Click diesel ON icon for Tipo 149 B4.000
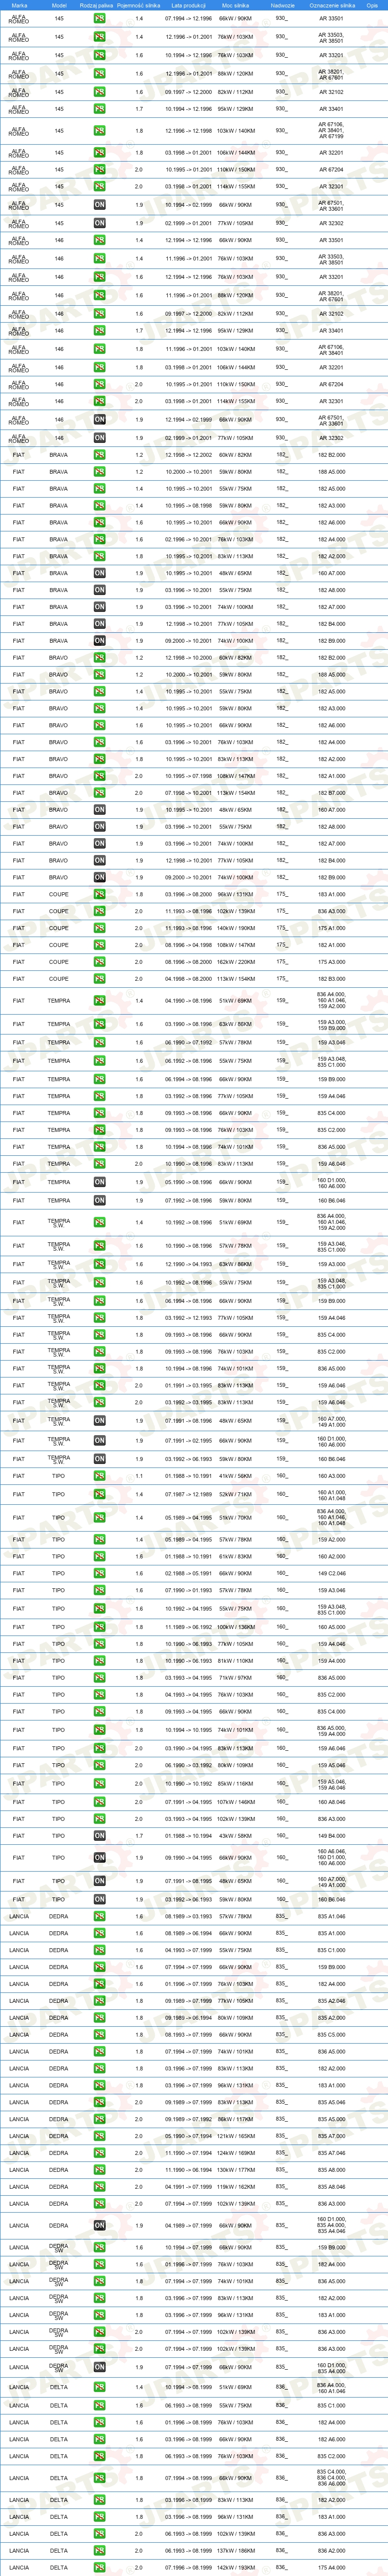The width and height of the screenshot is (388, 2576). (100, 1836)
